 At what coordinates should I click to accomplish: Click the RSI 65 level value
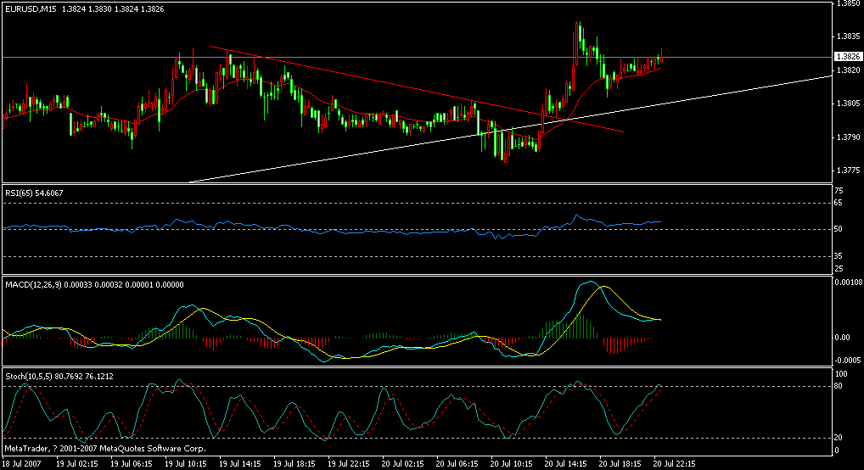(838, 203)
